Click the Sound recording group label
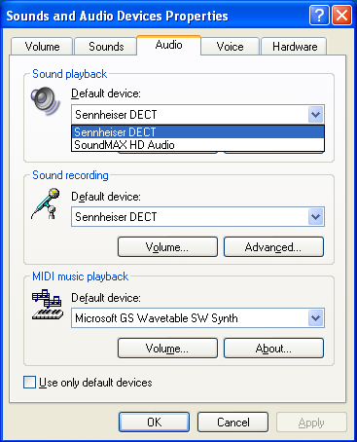The width and height of the screenshot is (357, 442). coord(70,175)
